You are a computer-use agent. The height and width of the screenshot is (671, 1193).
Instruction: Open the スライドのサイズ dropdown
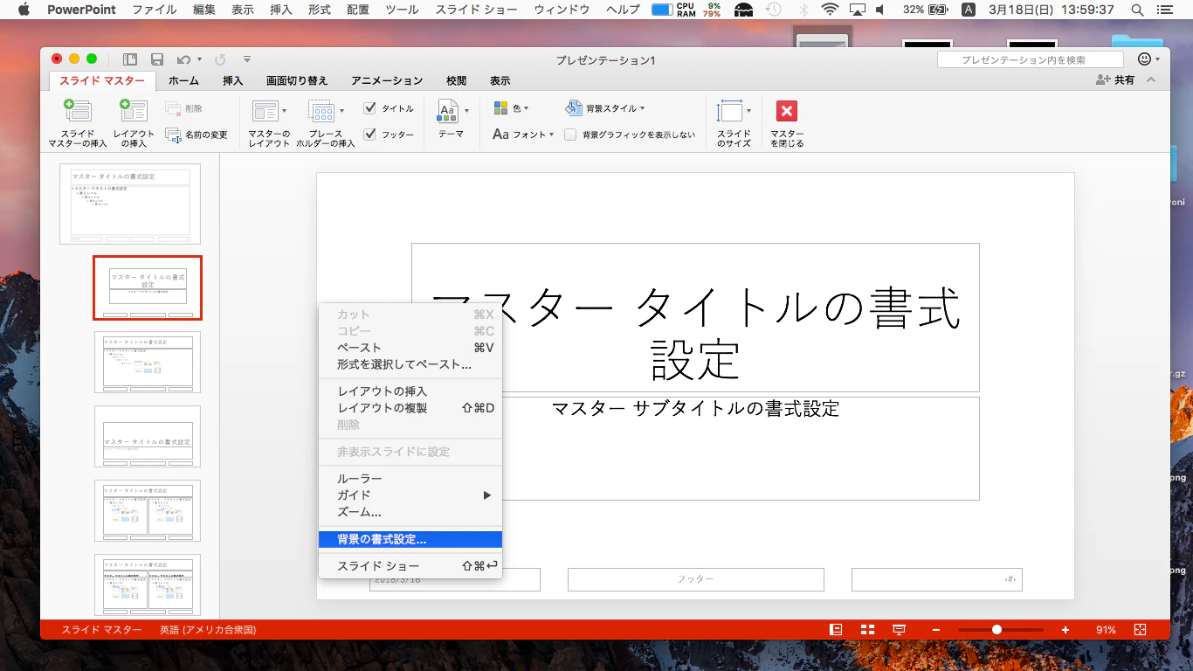[734, 122]
